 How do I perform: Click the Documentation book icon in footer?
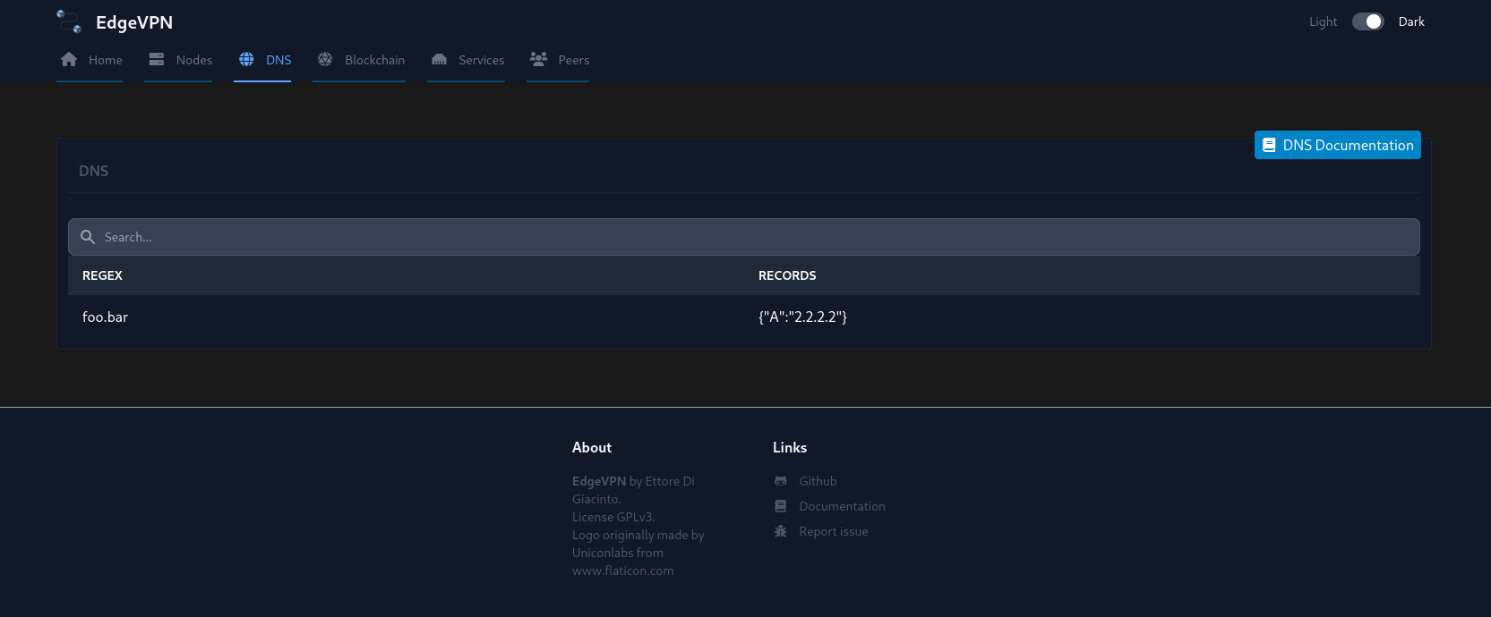[x=781, y=506]
